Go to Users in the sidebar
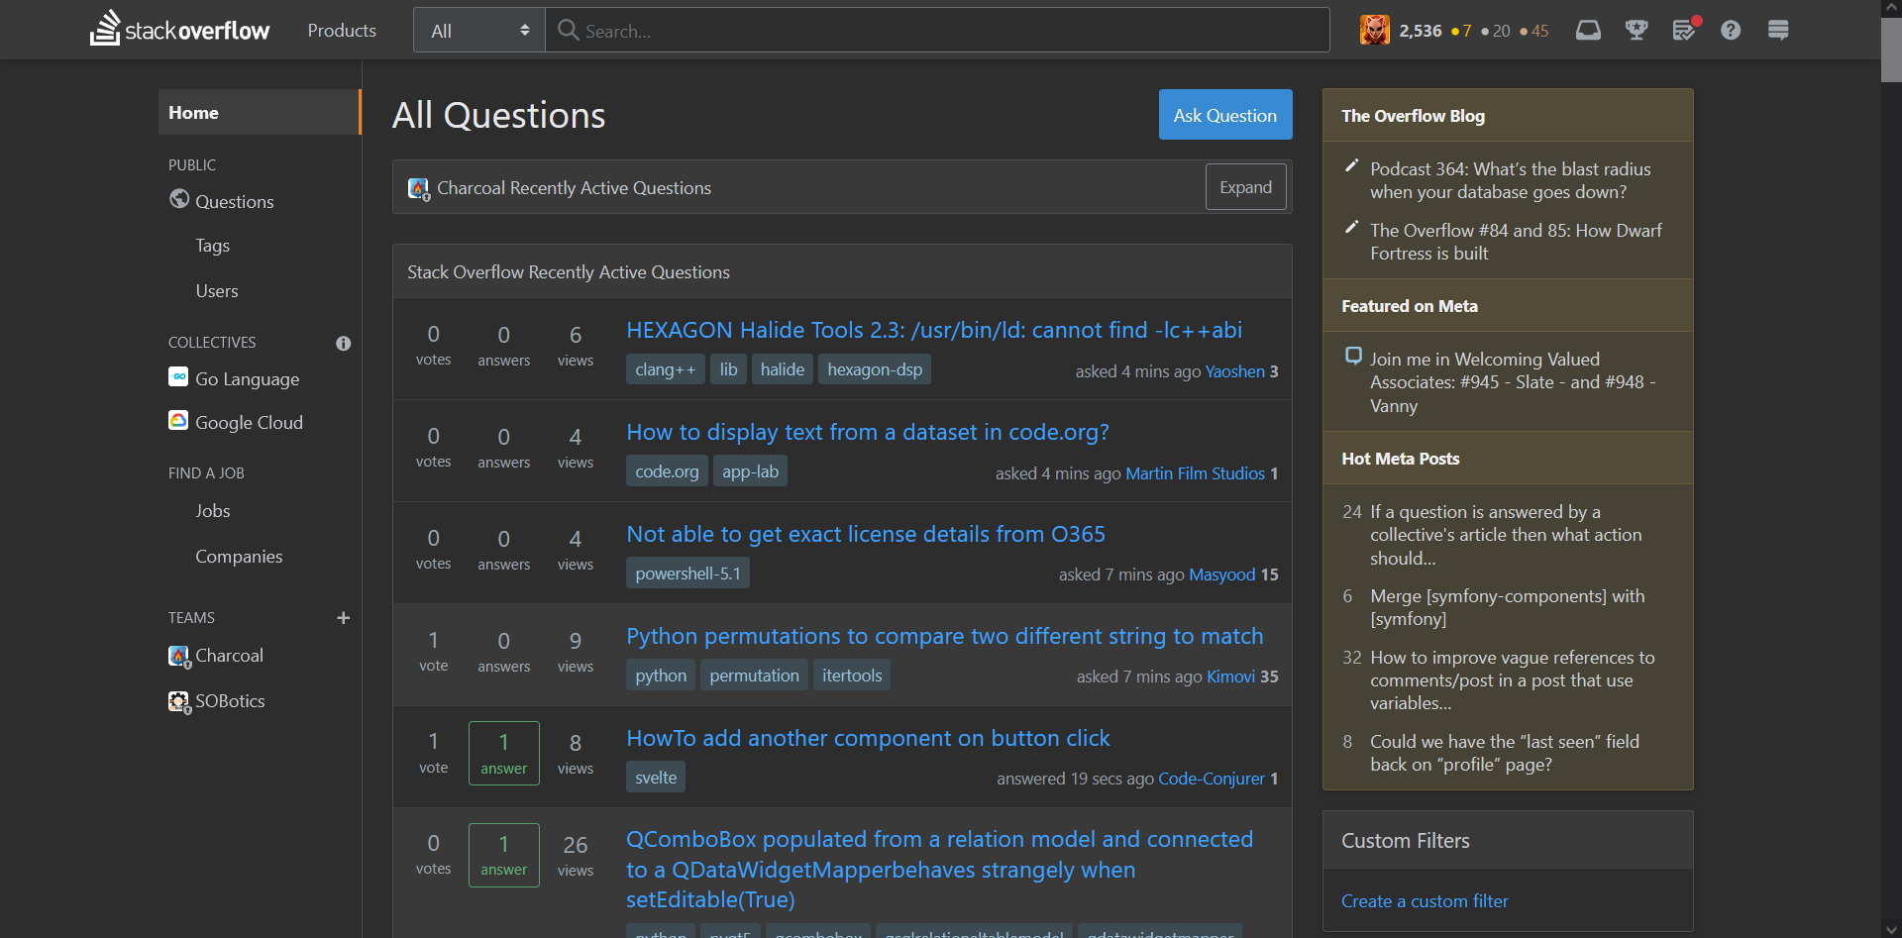This screenshot has width=1902, height=938. tap(217, 291)
